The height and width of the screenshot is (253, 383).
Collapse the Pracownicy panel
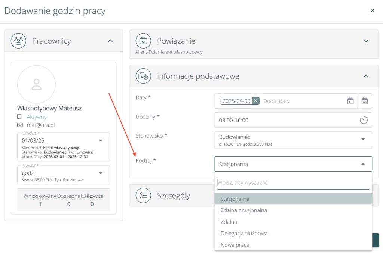click(110, 41)
